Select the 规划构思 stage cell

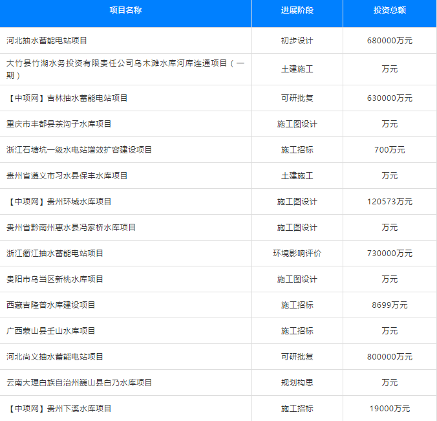pyautogui.click(x=297, y=383)
